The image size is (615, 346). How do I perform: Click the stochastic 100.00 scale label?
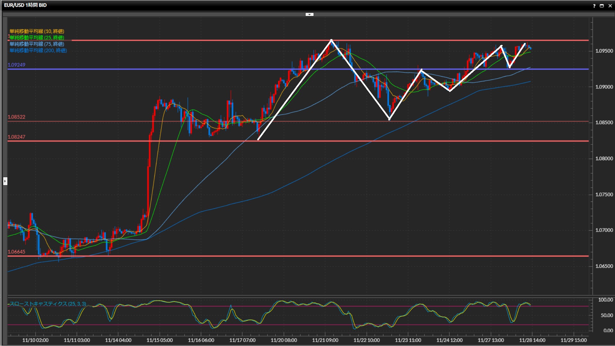(605, 300)
